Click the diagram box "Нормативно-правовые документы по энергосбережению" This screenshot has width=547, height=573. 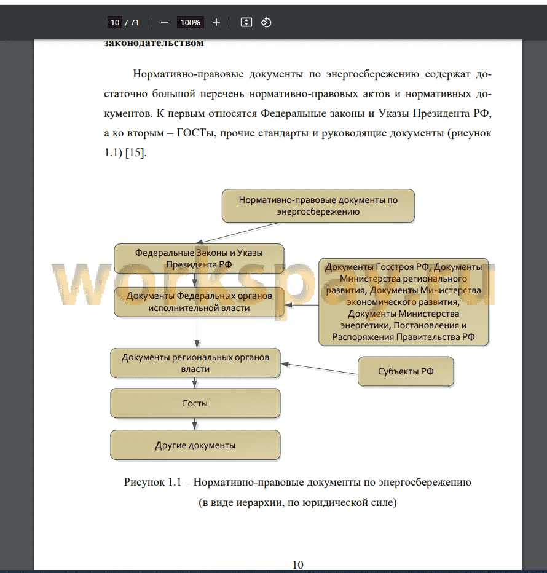(x=318, y=206)
